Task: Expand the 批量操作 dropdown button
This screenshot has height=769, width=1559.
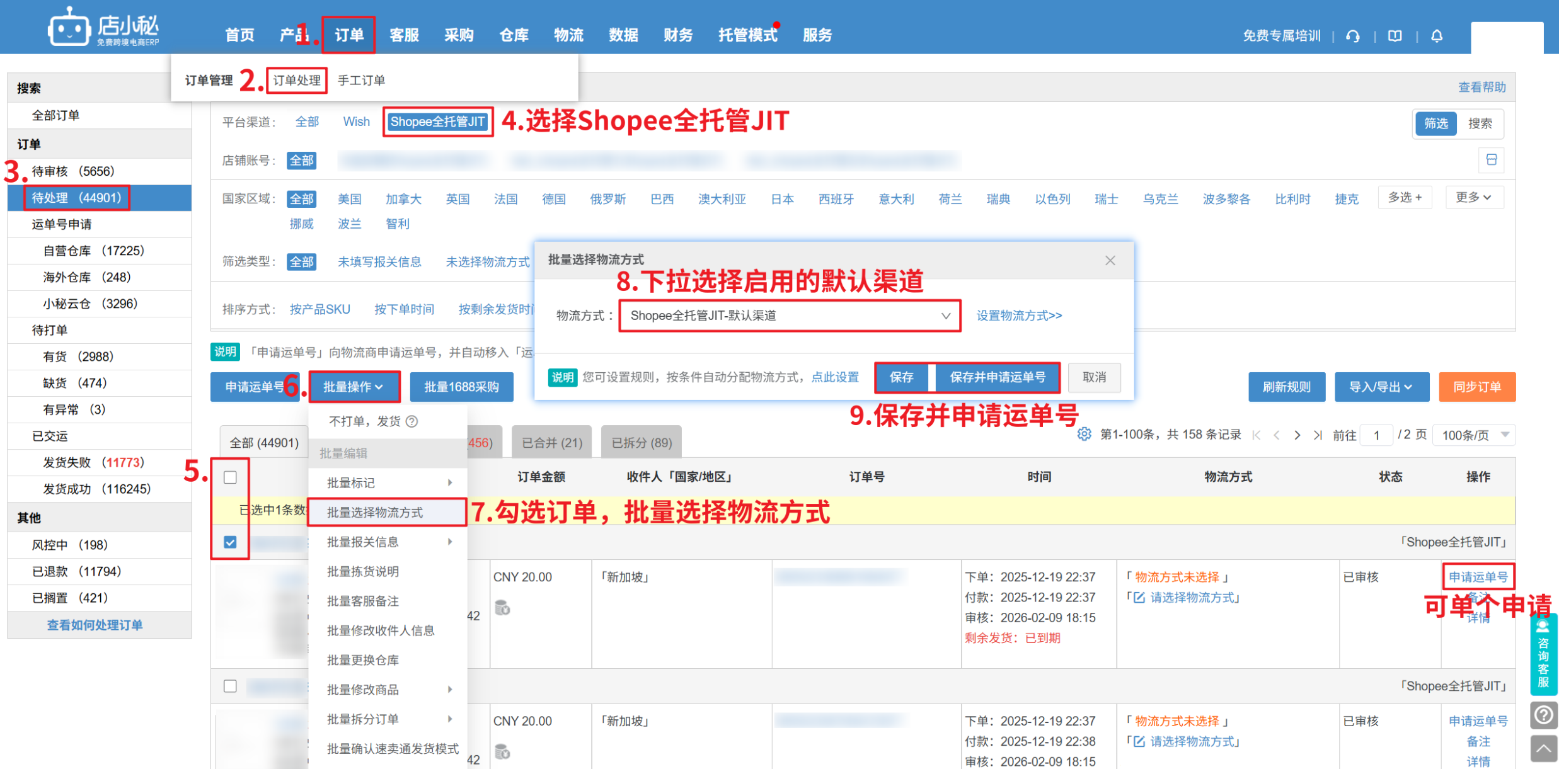Action: (354, 387)
